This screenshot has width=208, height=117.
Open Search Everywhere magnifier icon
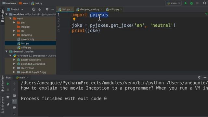coord(205,3)
